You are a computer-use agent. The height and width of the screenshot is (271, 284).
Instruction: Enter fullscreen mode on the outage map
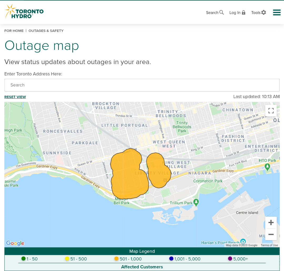point(271,110)
